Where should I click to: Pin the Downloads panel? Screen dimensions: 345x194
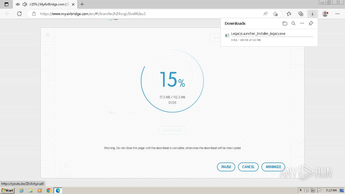tap(311, 23)
